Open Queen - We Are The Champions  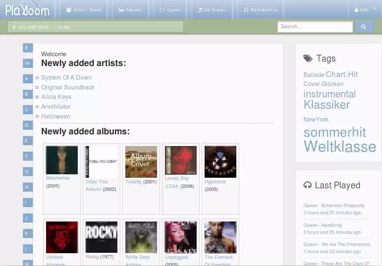tap(337, 244)
